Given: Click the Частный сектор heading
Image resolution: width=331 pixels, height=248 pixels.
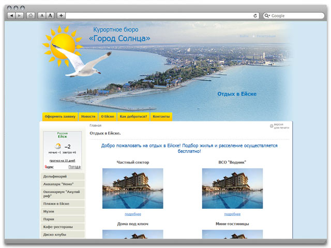Looking at the screenshot, I should point(133,162).
